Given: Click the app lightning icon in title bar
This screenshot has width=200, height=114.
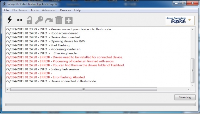Looking at the screenshot, I should click(x=4, y=4).
